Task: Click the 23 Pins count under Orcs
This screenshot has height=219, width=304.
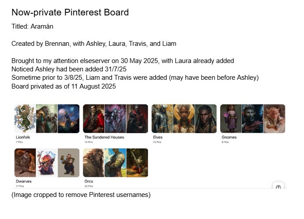Action: tap(87, 186)
